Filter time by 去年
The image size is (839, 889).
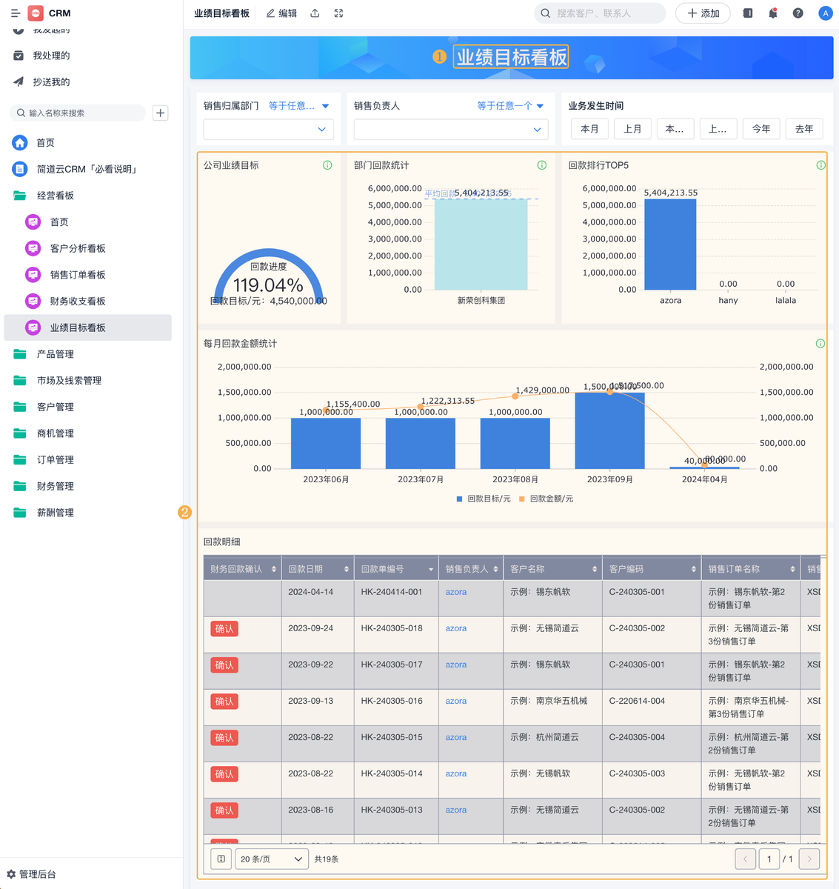tap(804, 129)
